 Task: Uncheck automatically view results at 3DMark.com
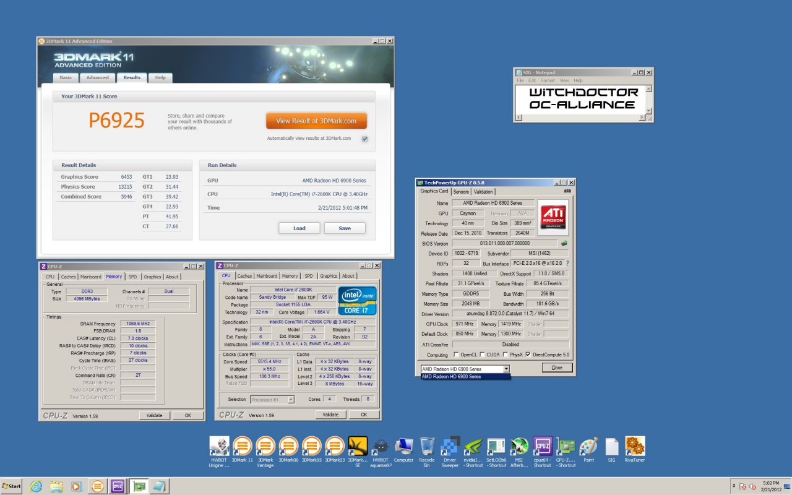pyautogui.click(x=364, y=139)
